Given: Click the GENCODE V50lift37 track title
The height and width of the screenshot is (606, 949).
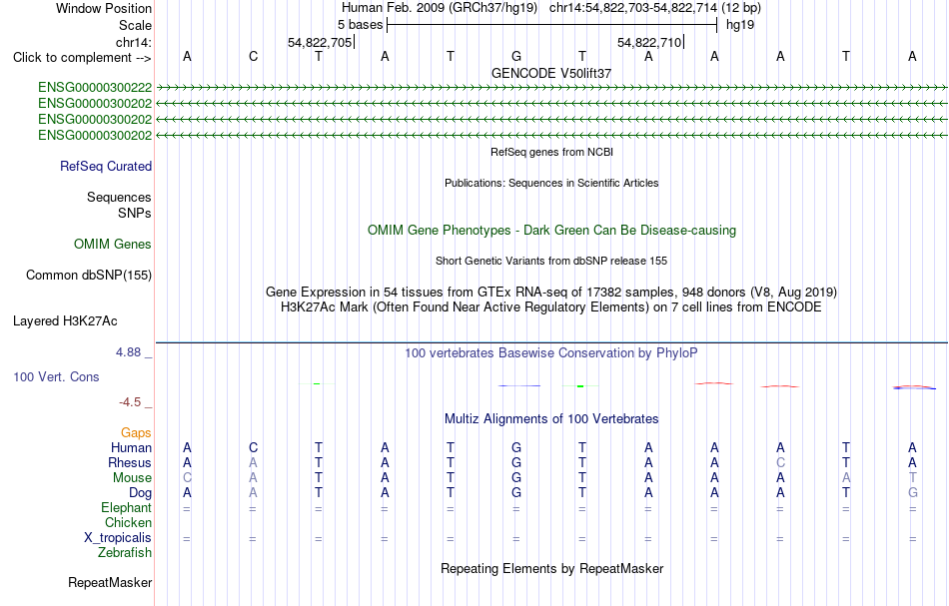Looking at the screenshot, I should [x=551, y=73].
